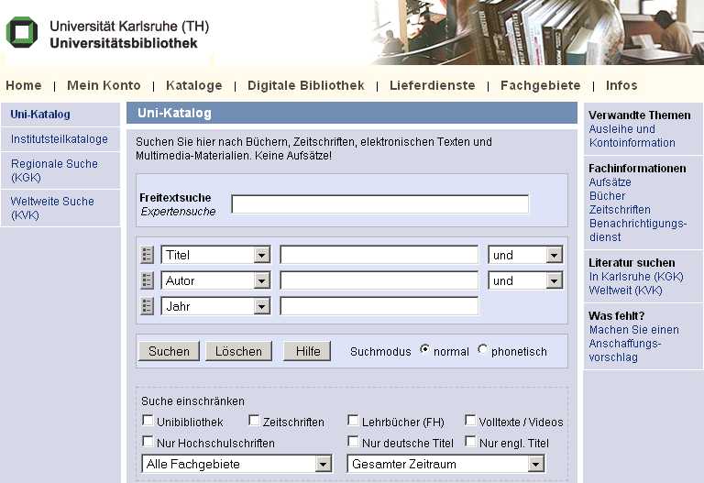
Task: Open the Gesamter Zeitraum dropdown
Action: 445,464
